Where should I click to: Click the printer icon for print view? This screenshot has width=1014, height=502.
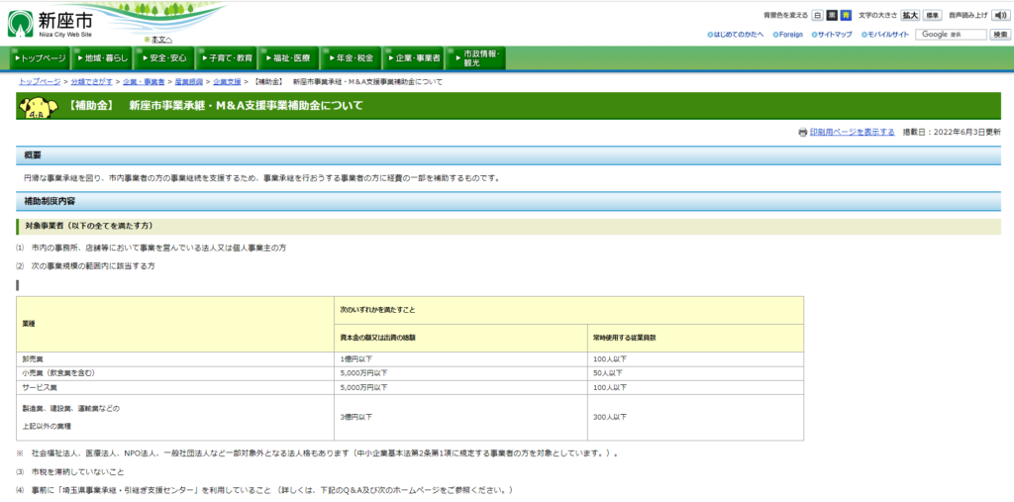(802, 133)
